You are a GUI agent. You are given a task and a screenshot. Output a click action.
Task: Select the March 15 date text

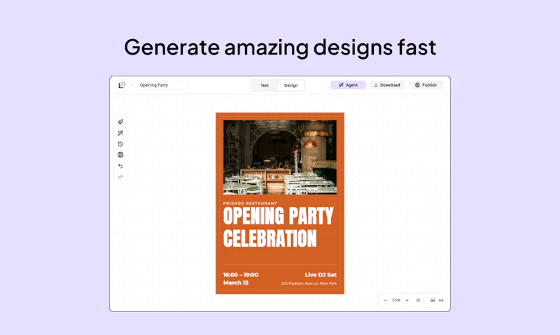[x=236, y=283]
